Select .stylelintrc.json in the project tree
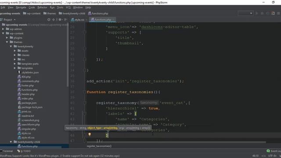The image size is (281, 158). [x=28, y=72]
